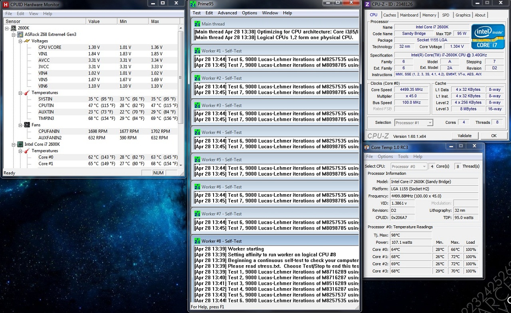Click the fan icon beside the Fans node

tap(27, 125)
